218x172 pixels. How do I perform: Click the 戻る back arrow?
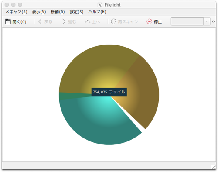[40, 21]
